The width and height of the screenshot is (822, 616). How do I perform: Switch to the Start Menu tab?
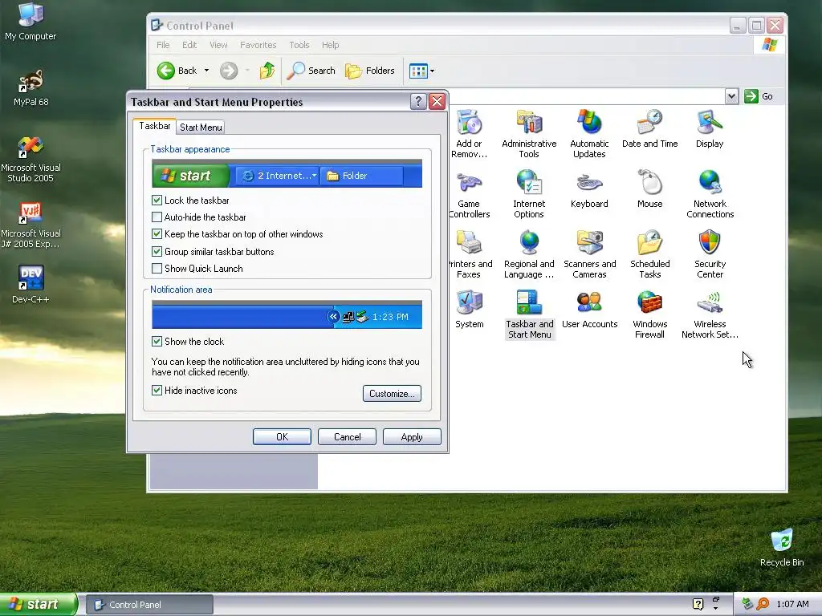pos(201,128)
